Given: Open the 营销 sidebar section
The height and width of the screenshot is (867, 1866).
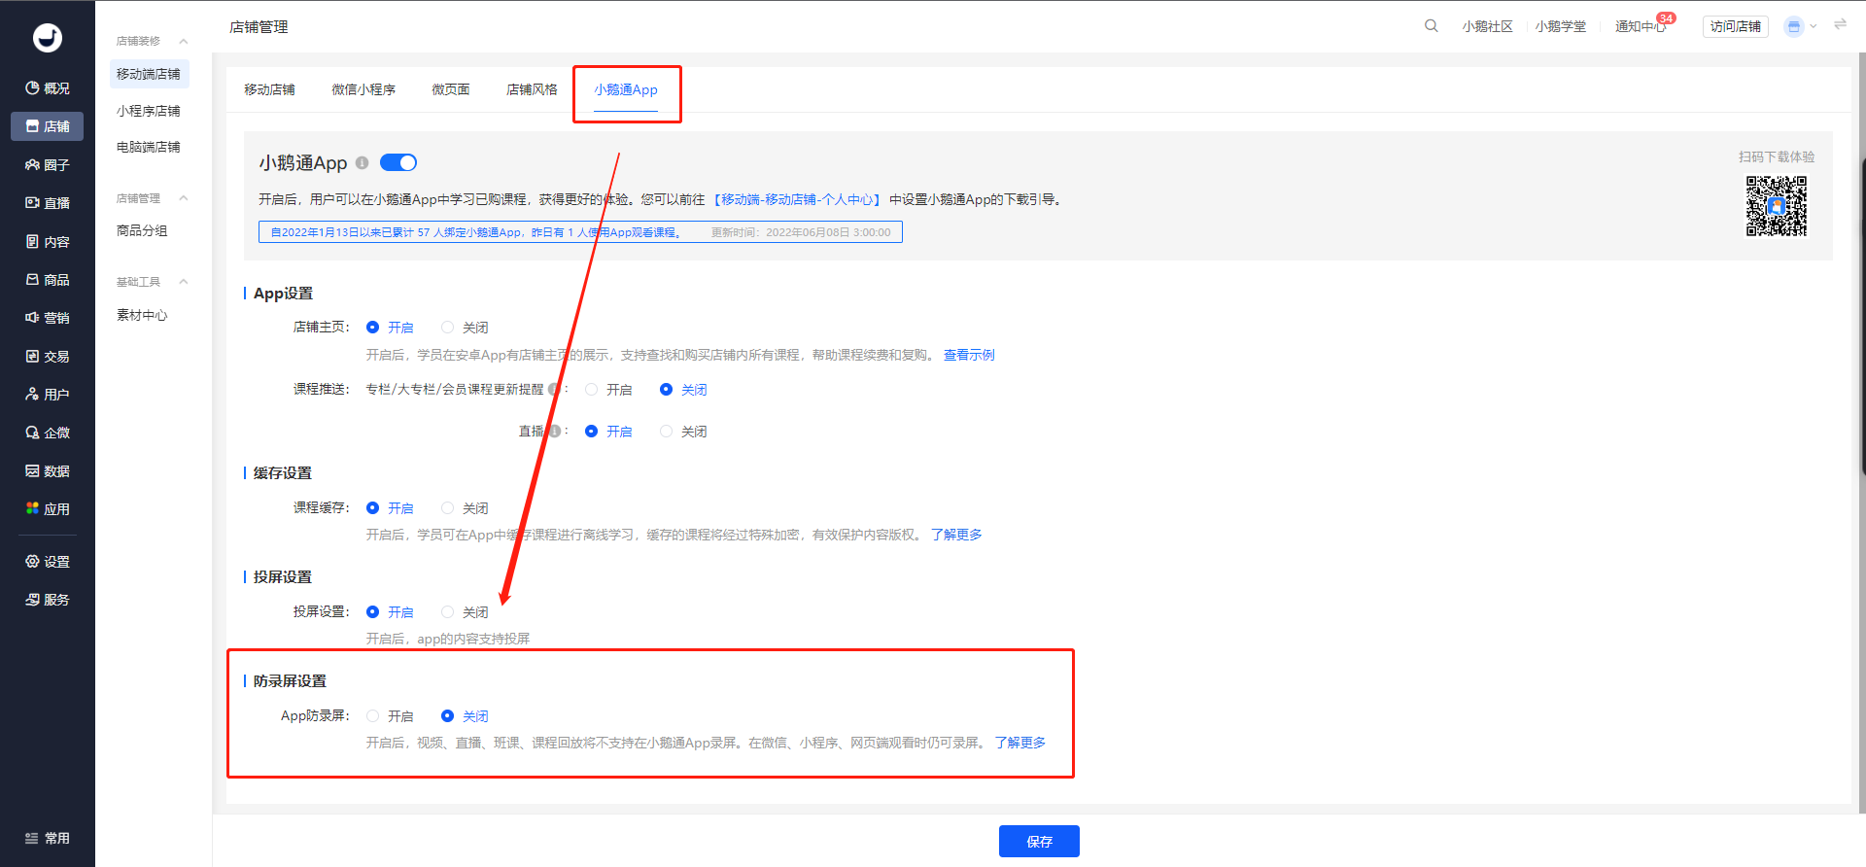Looking at the screenshot, I should [x=48, y=318].
